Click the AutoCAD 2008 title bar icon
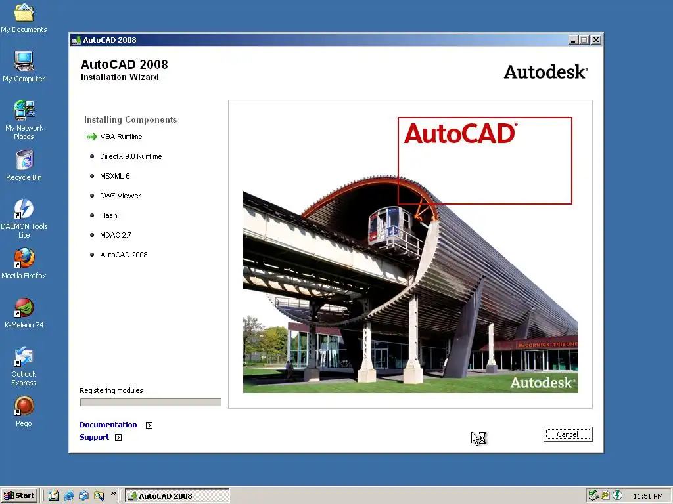Screen dimensions: 673x504 point(76,40)
